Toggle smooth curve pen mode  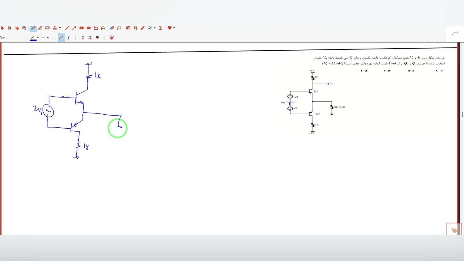(61, 38)
